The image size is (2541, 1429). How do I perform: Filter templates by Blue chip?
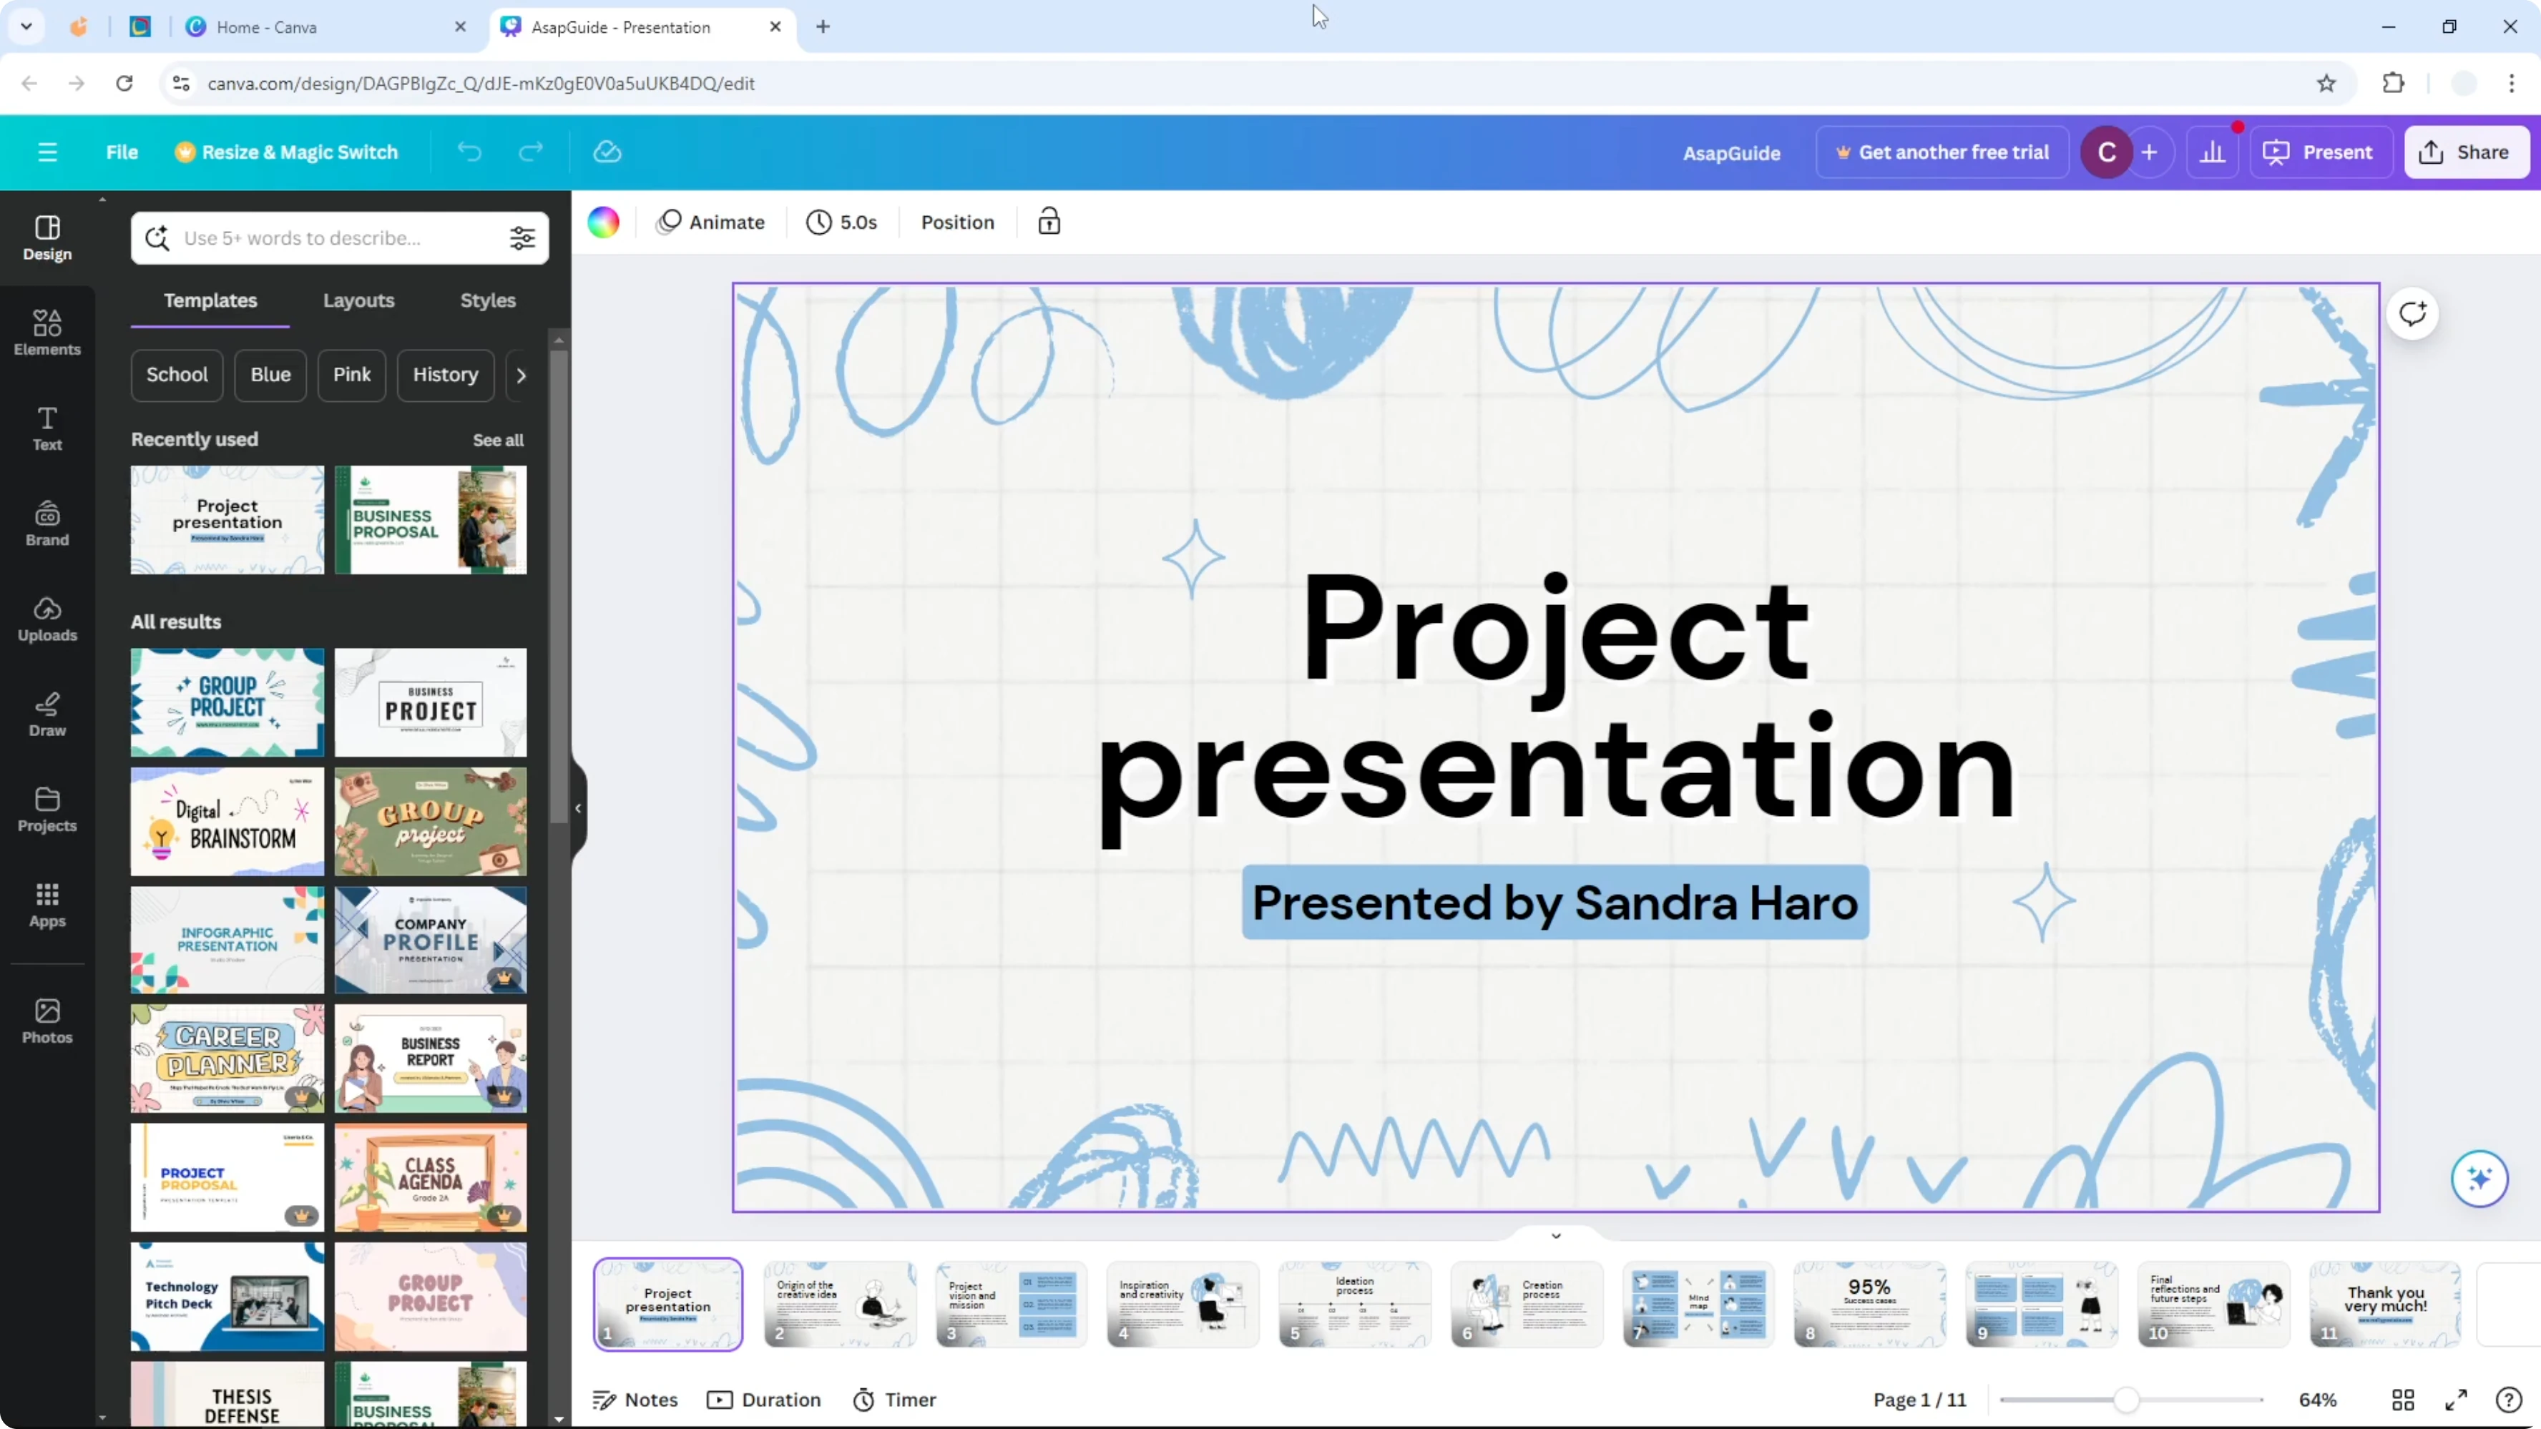(270, 375)
